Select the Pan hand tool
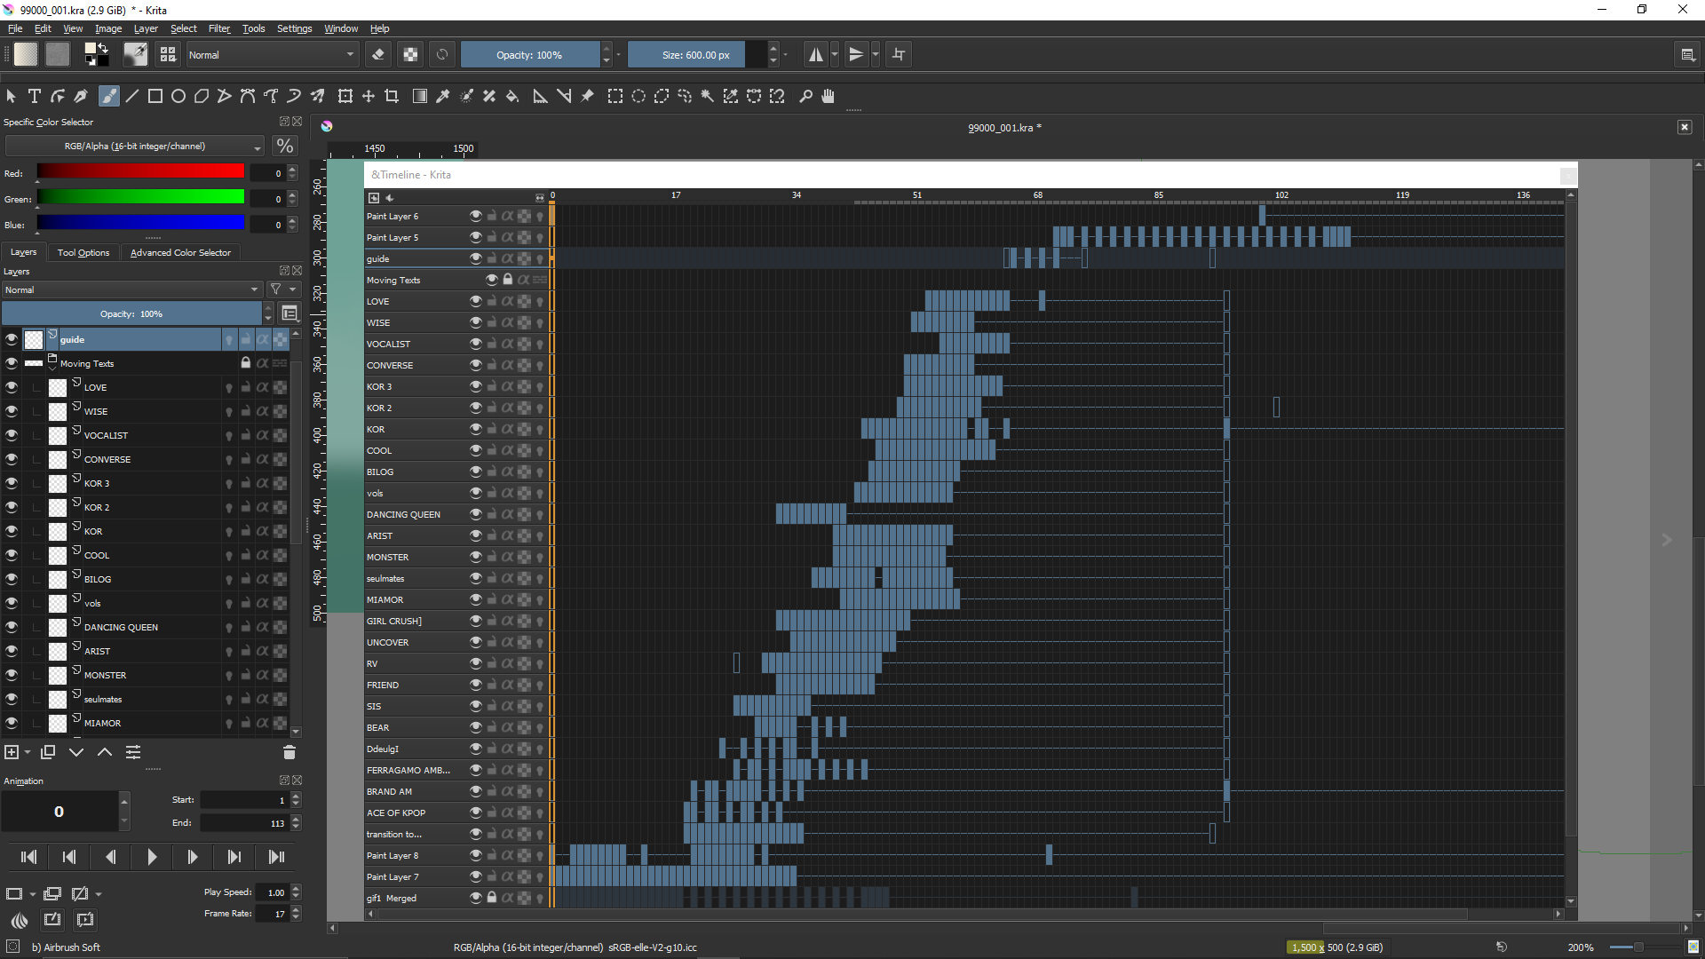This screenshot has height=959, width=1705. (x=828, y=96)
